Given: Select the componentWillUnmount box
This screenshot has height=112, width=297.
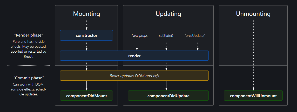Looking at the screenshot, I should 253,96.
